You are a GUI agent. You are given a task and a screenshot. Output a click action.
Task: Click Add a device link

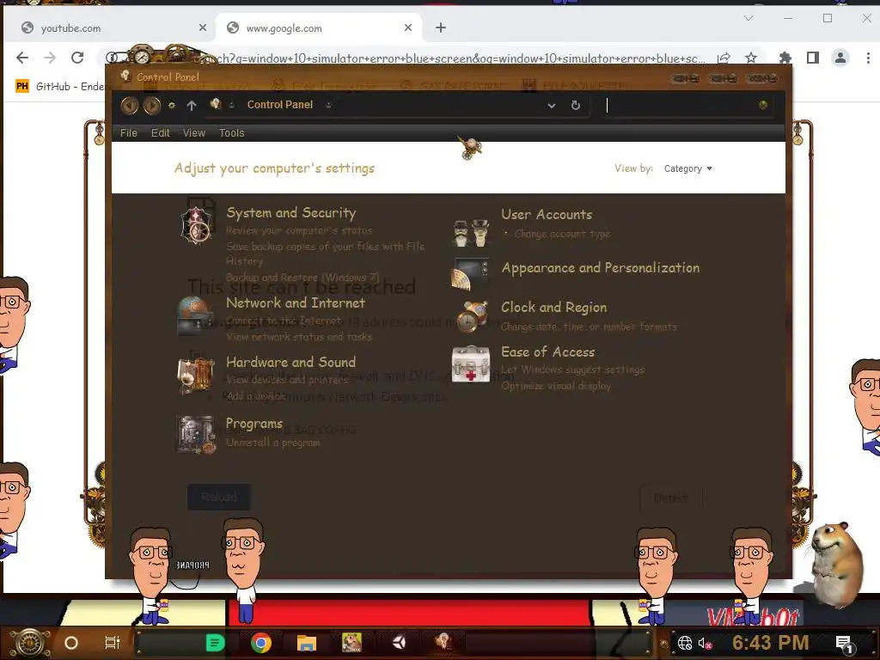(x=256, y=395)
